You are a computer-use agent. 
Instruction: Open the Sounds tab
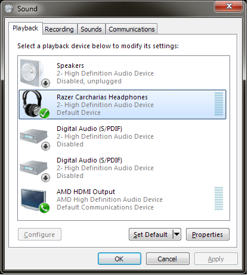tap(91, 29)
